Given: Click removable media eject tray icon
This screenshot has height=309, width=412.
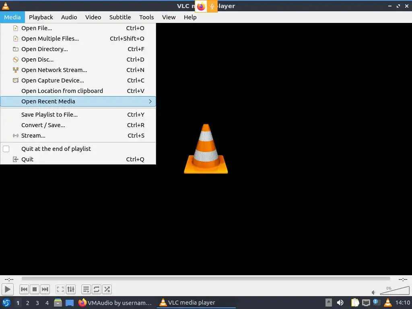Looking at the screenshot, I should (x=329, y=303).
